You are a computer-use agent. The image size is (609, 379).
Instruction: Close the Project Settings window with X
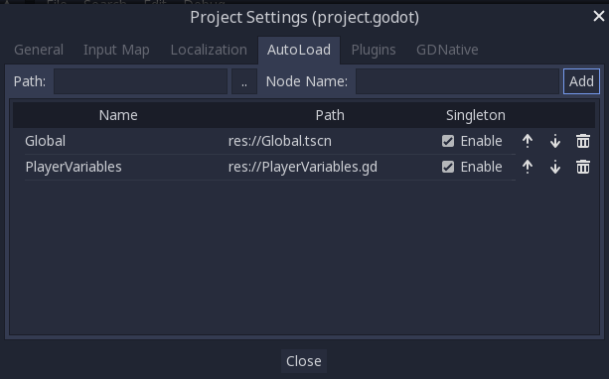point(599,16)
